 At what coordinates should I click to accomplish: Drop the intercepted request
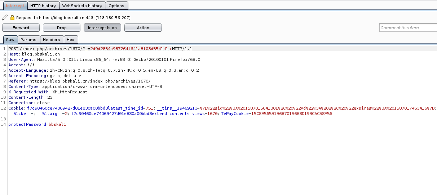click(62, 28)
